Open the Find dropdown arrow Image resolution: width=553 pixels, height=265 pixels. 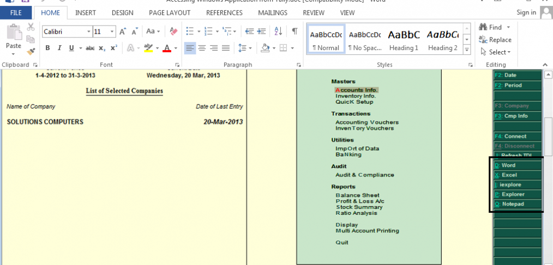click(508, 27)
